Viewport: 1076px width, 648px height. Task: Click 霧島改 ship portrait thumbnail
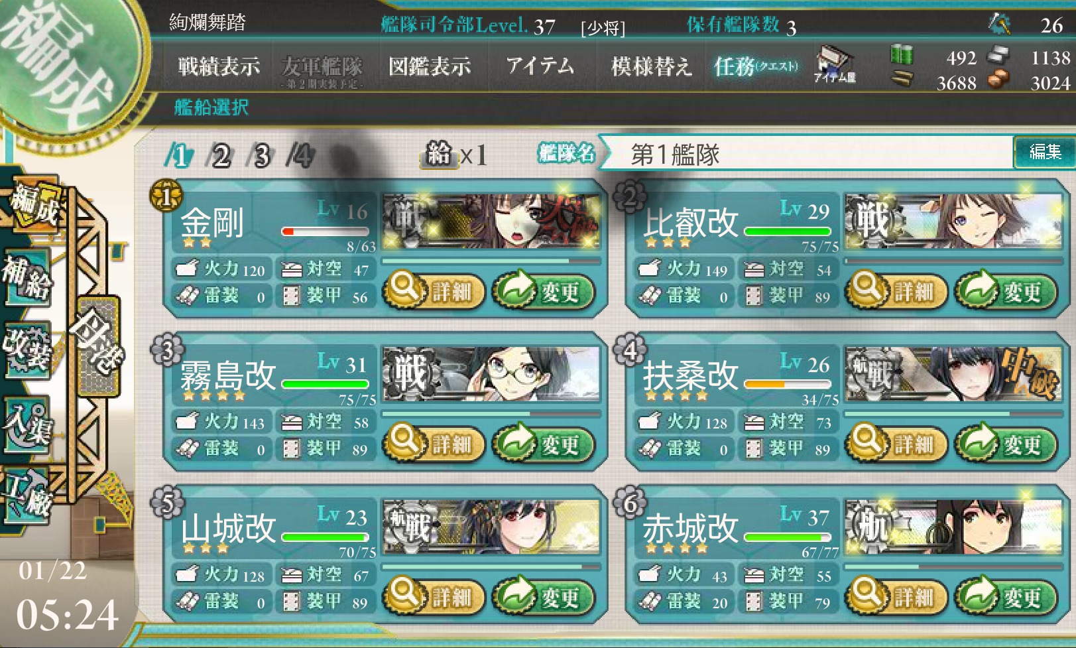491,373
